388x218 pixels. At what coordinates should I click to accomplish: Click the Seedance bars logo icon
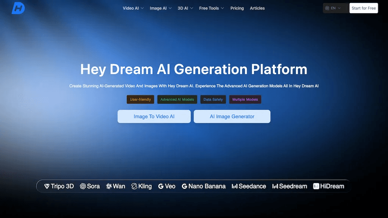coord(235,186)
